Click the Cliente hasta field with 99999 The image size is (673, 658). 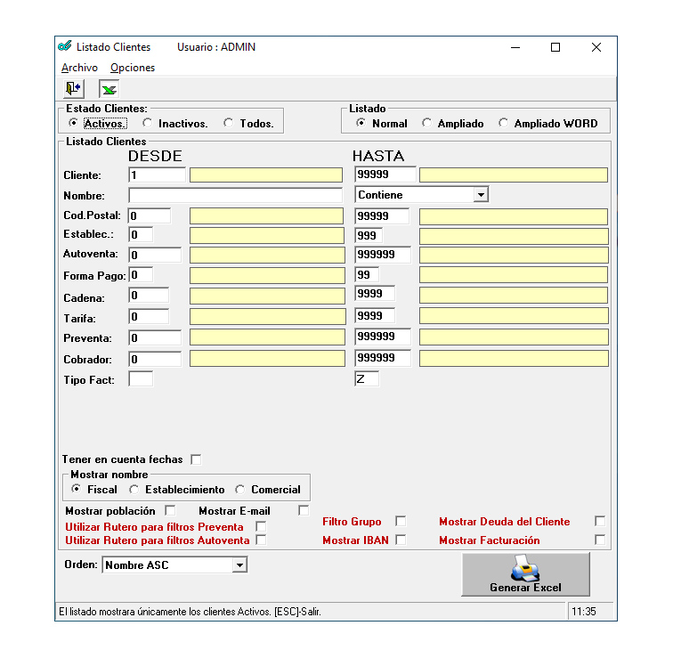[385, 175]
